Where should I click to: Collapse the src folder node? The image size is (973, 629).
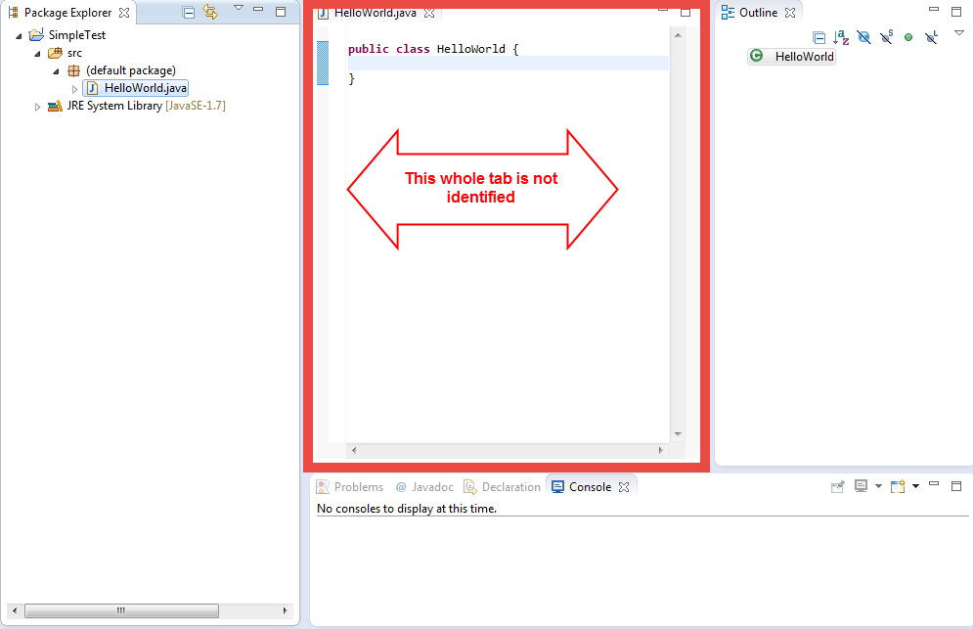pyautogui.click(x=37, y=54)
